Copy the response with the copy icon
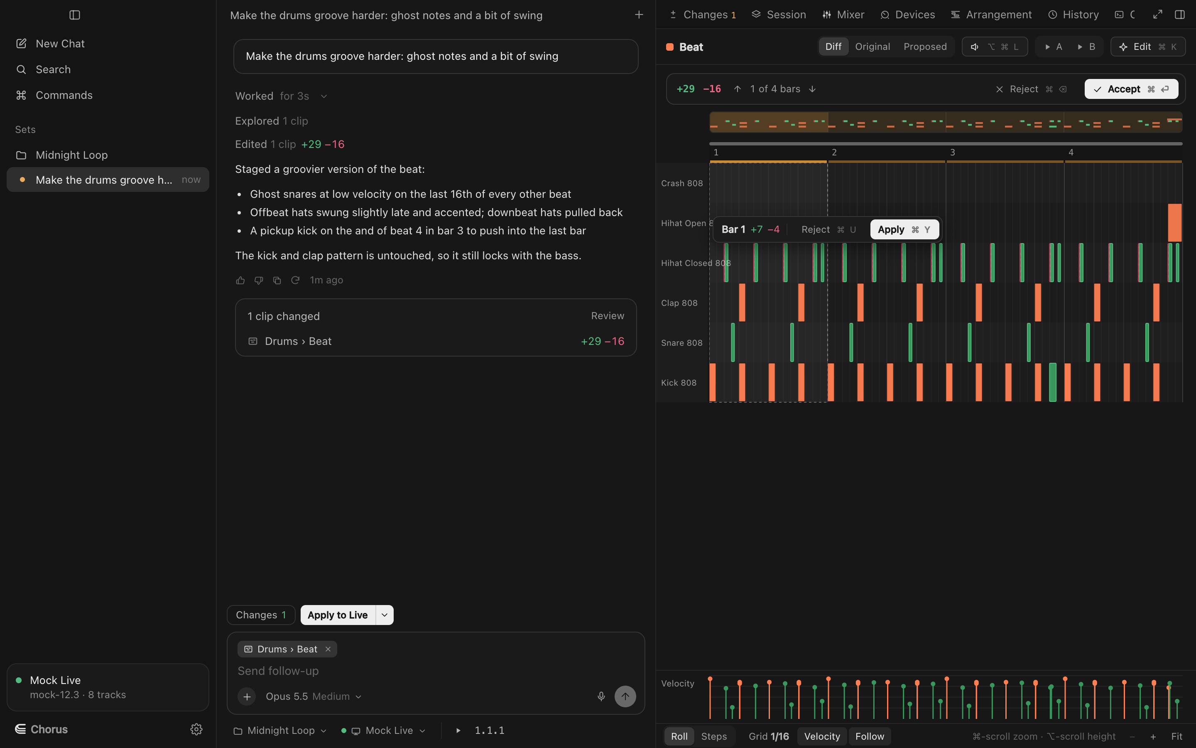 click(x=277, y=280)
